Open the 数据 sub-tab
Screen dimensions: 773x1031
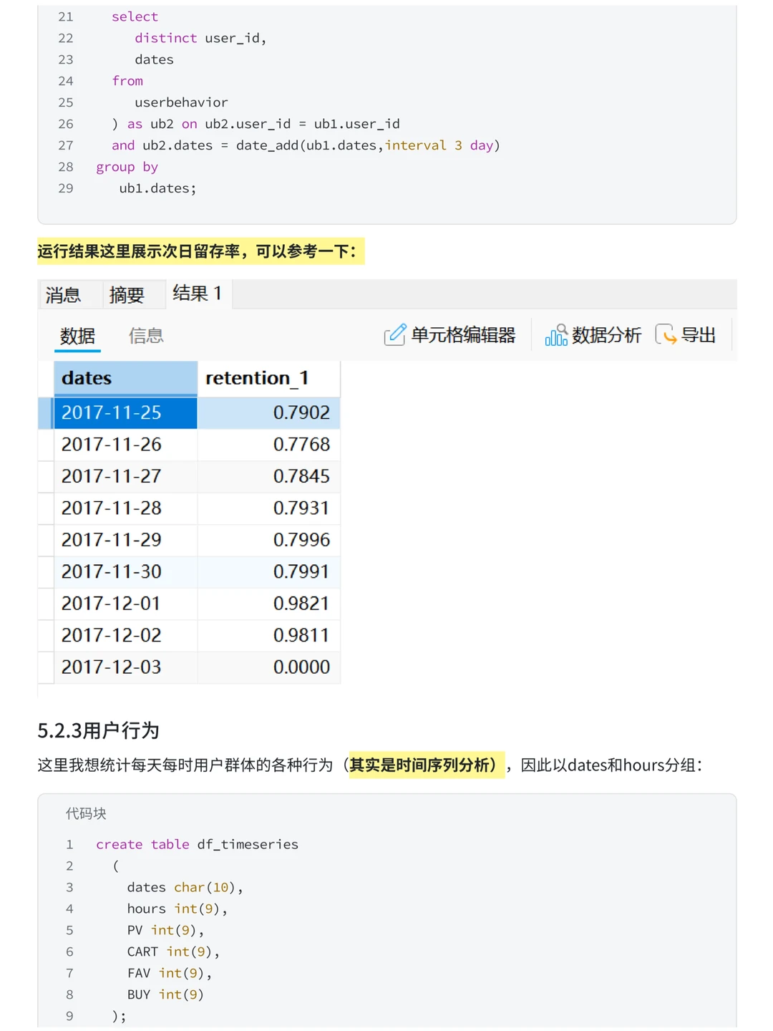point(77,336)
